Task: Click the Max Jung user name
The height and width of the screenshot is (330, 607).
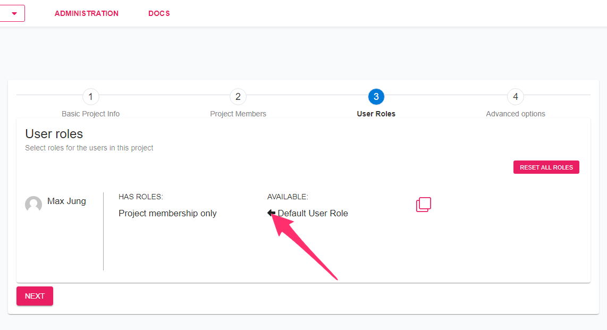Action: pyautogui.click(x=66, y=201)
